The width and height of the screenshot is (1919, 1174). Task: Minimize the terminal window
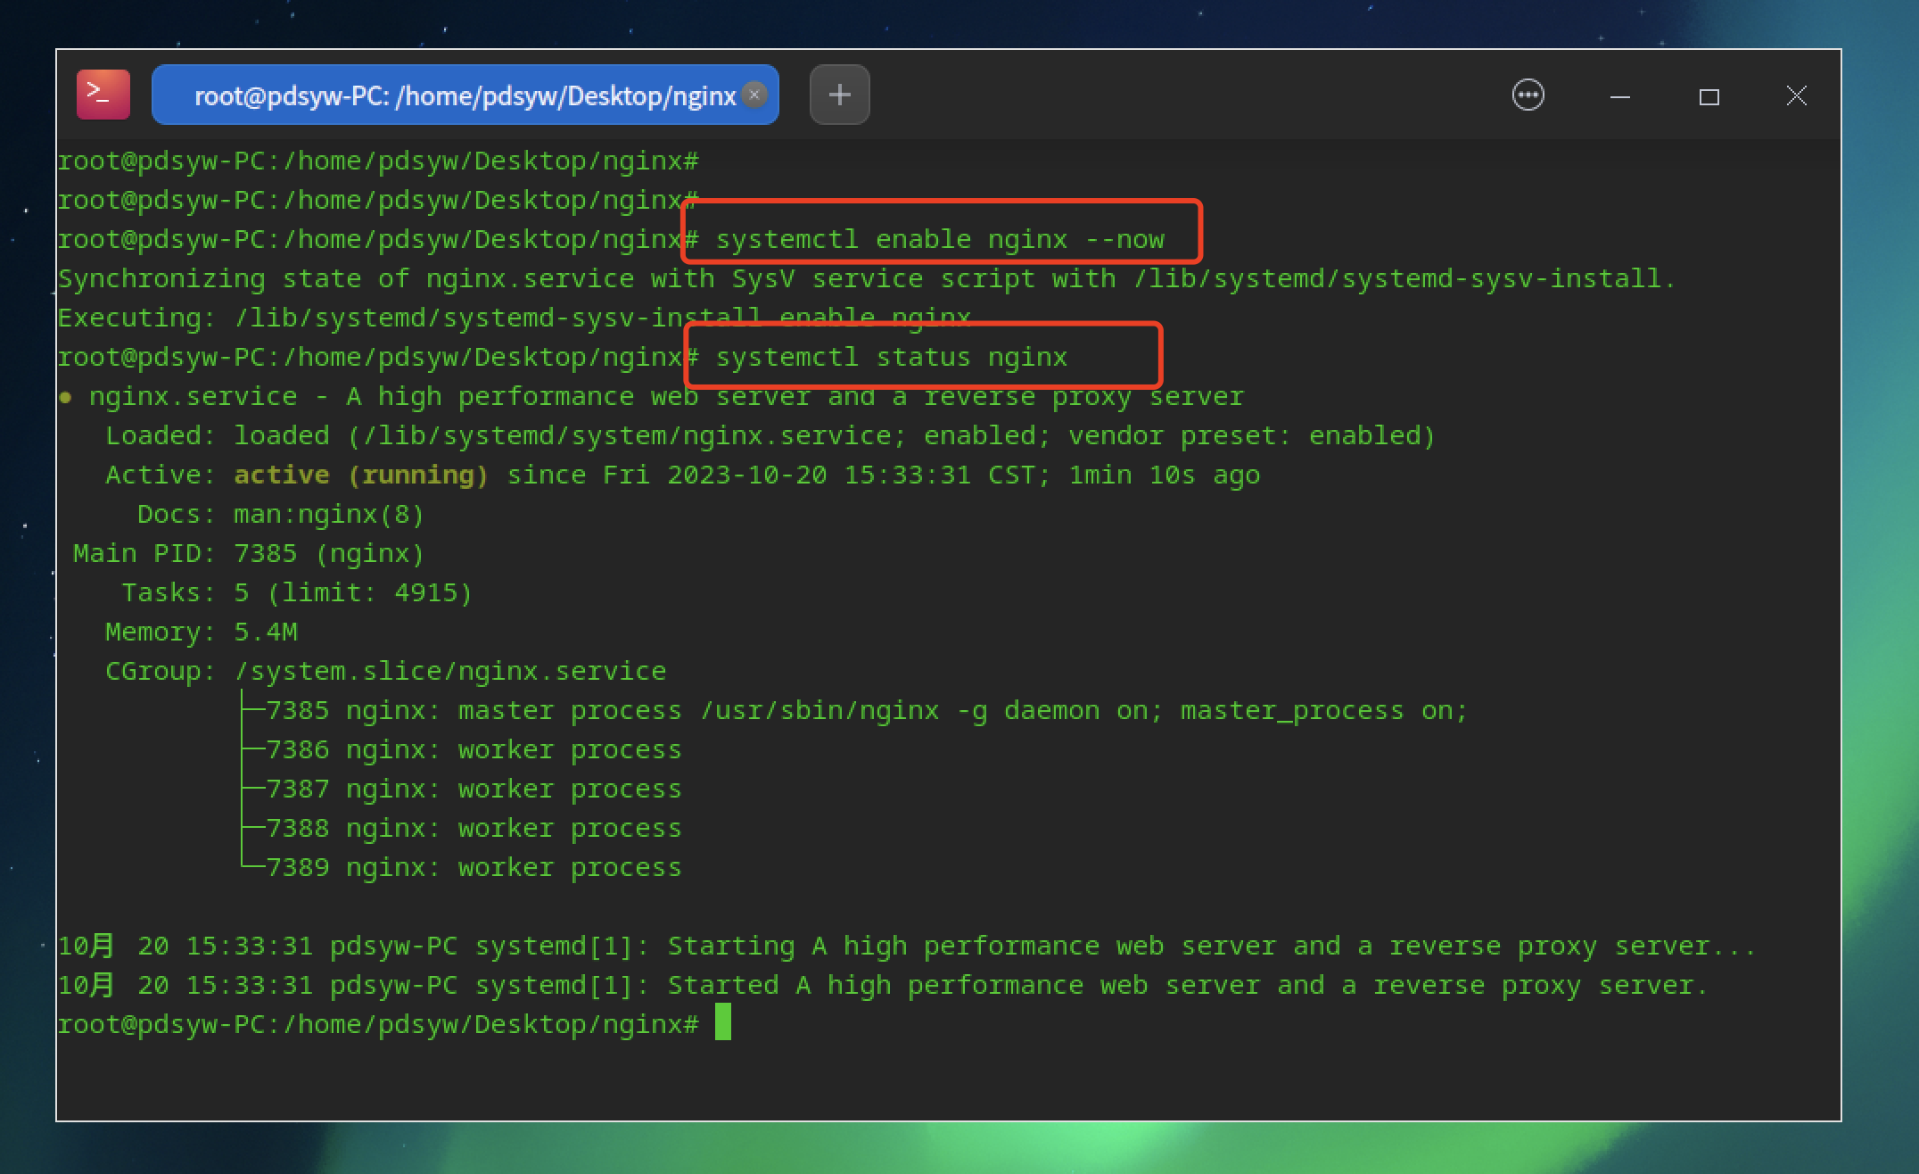(x=1620, y=96)
